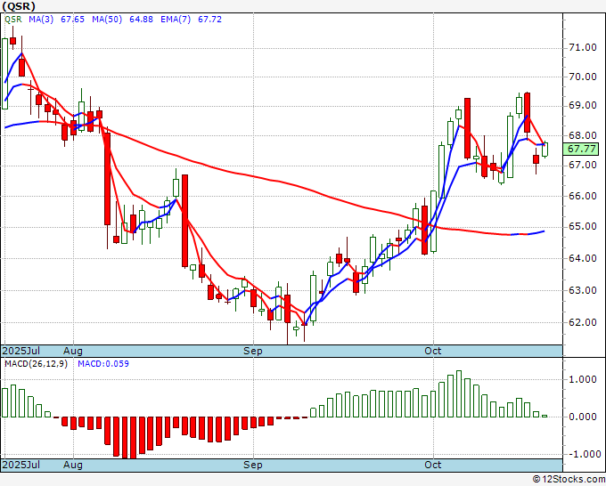The image size is (606, 486).
Task: Click the 2025Jul label on price timeline
Action: click(x=21, y=351)
